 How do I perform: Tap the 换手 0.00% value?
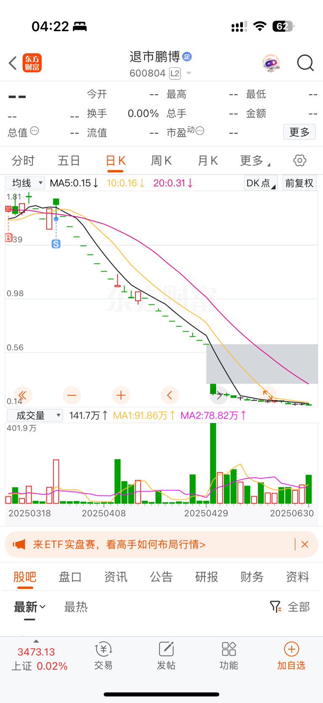point(143,114)
